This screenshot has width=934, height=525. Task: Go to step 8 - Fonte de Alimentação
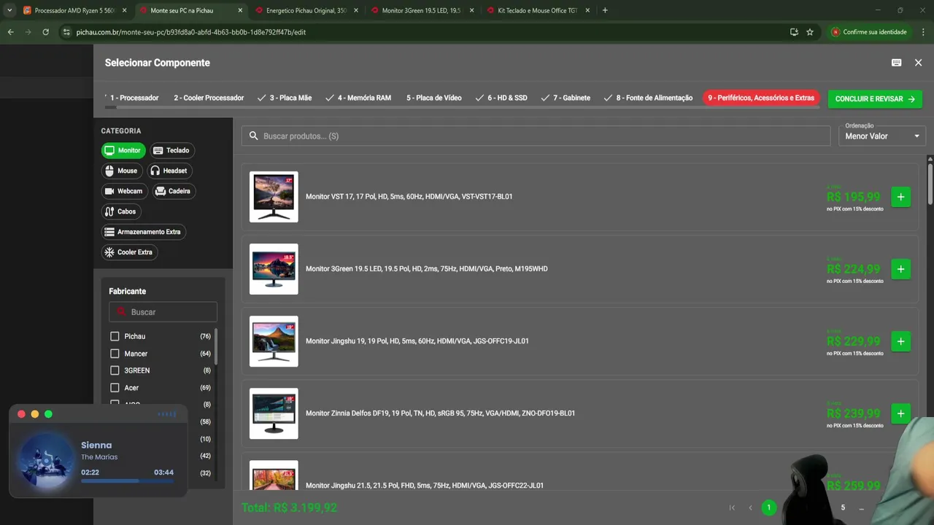tap(648, 98)
